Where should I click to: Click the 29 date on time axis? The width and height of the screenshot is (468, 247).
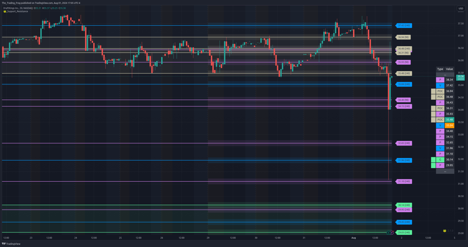pyautogui.click(x=208, y=238)
